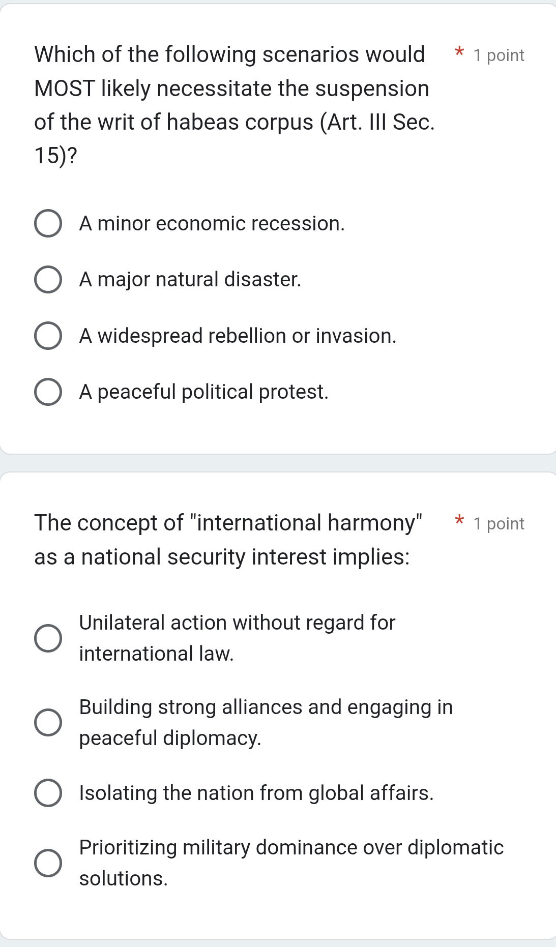
Task: Click the radio circle beside "A major natural disaster"
Action: [48, 279]
